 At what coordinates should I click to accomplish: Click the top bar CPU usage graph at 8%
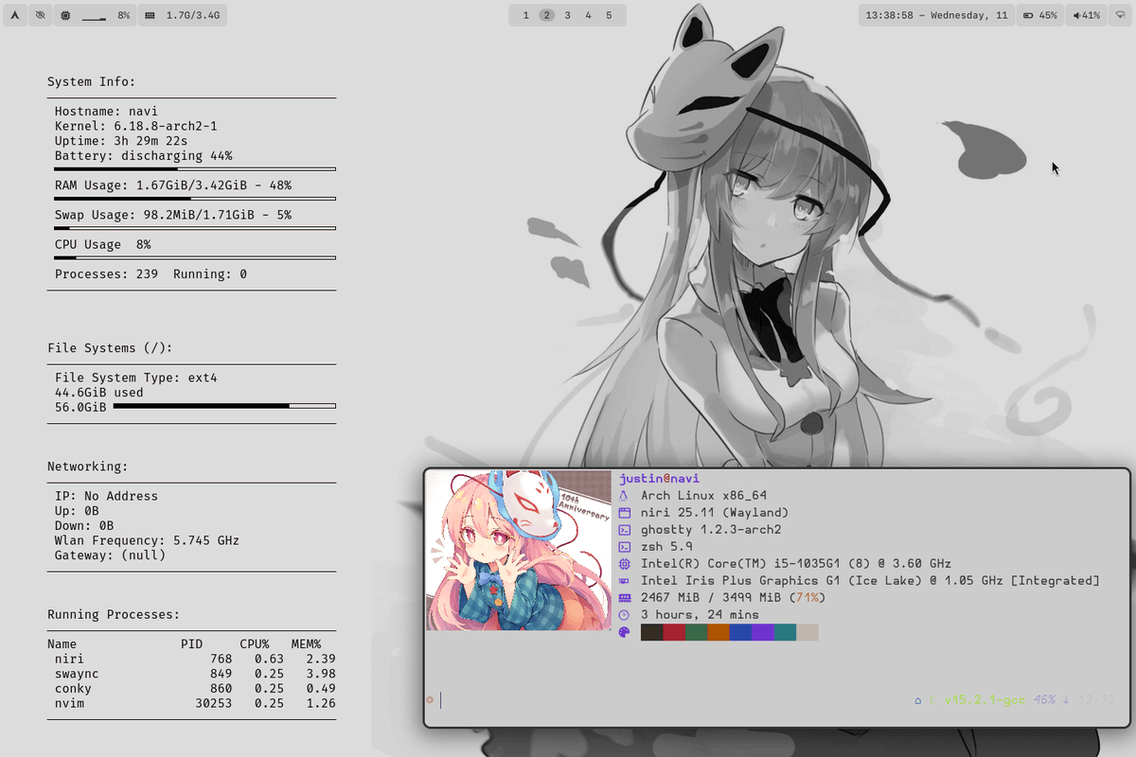(x=94, y=17)
